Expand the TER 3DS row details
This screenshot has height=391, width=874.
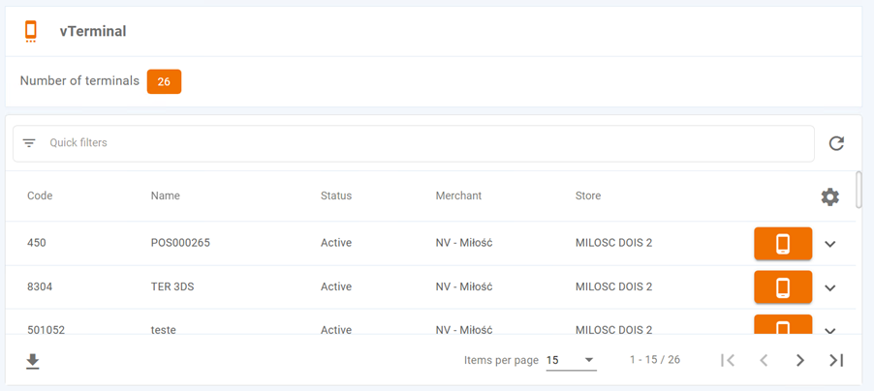[x=829, y=287]
